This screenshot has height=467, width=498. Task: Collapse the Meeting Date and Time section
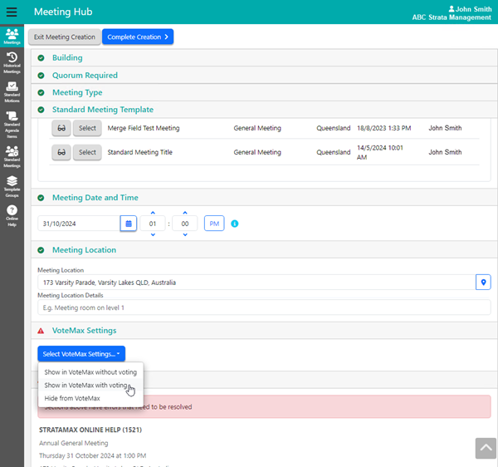[264, 198]
